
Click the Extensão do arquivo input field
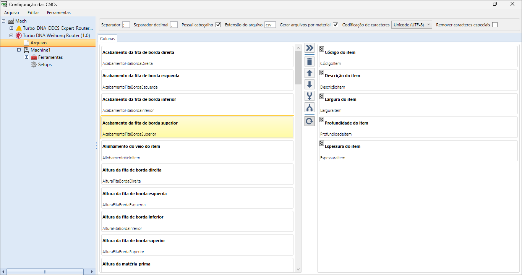[270, 25]
